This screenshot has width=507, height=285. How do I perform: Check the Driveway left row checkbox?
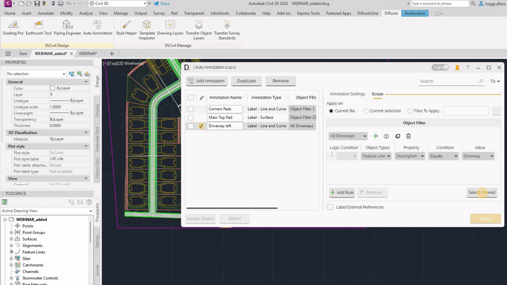191,126
